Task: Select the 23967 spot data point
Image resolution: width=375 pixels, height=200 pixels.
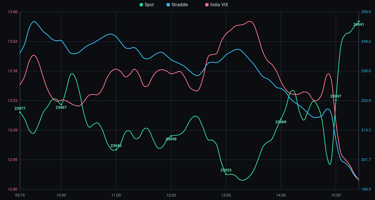Action: (x=61, y=104)
